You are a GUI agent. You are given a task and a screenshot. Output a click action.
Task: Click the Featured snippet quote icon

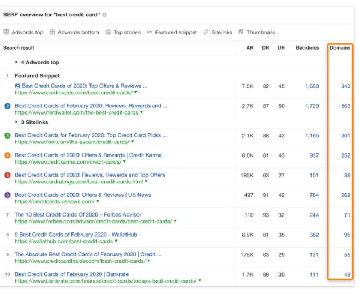pos(149,32)
